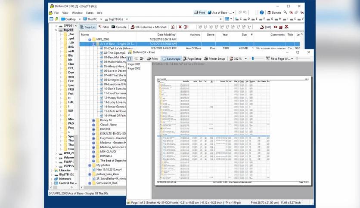
Task: Open the blue Help question mark icon
Action: tap(261, 12)
